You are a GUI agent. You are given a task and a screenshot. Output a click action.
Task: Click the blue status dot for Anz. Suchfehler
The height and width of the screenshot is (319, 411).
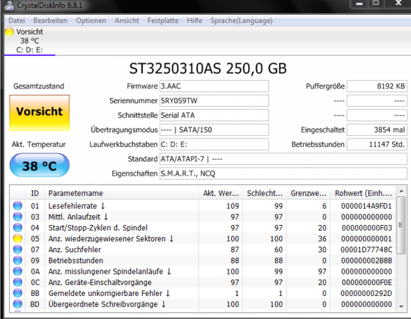coord(17,249)
